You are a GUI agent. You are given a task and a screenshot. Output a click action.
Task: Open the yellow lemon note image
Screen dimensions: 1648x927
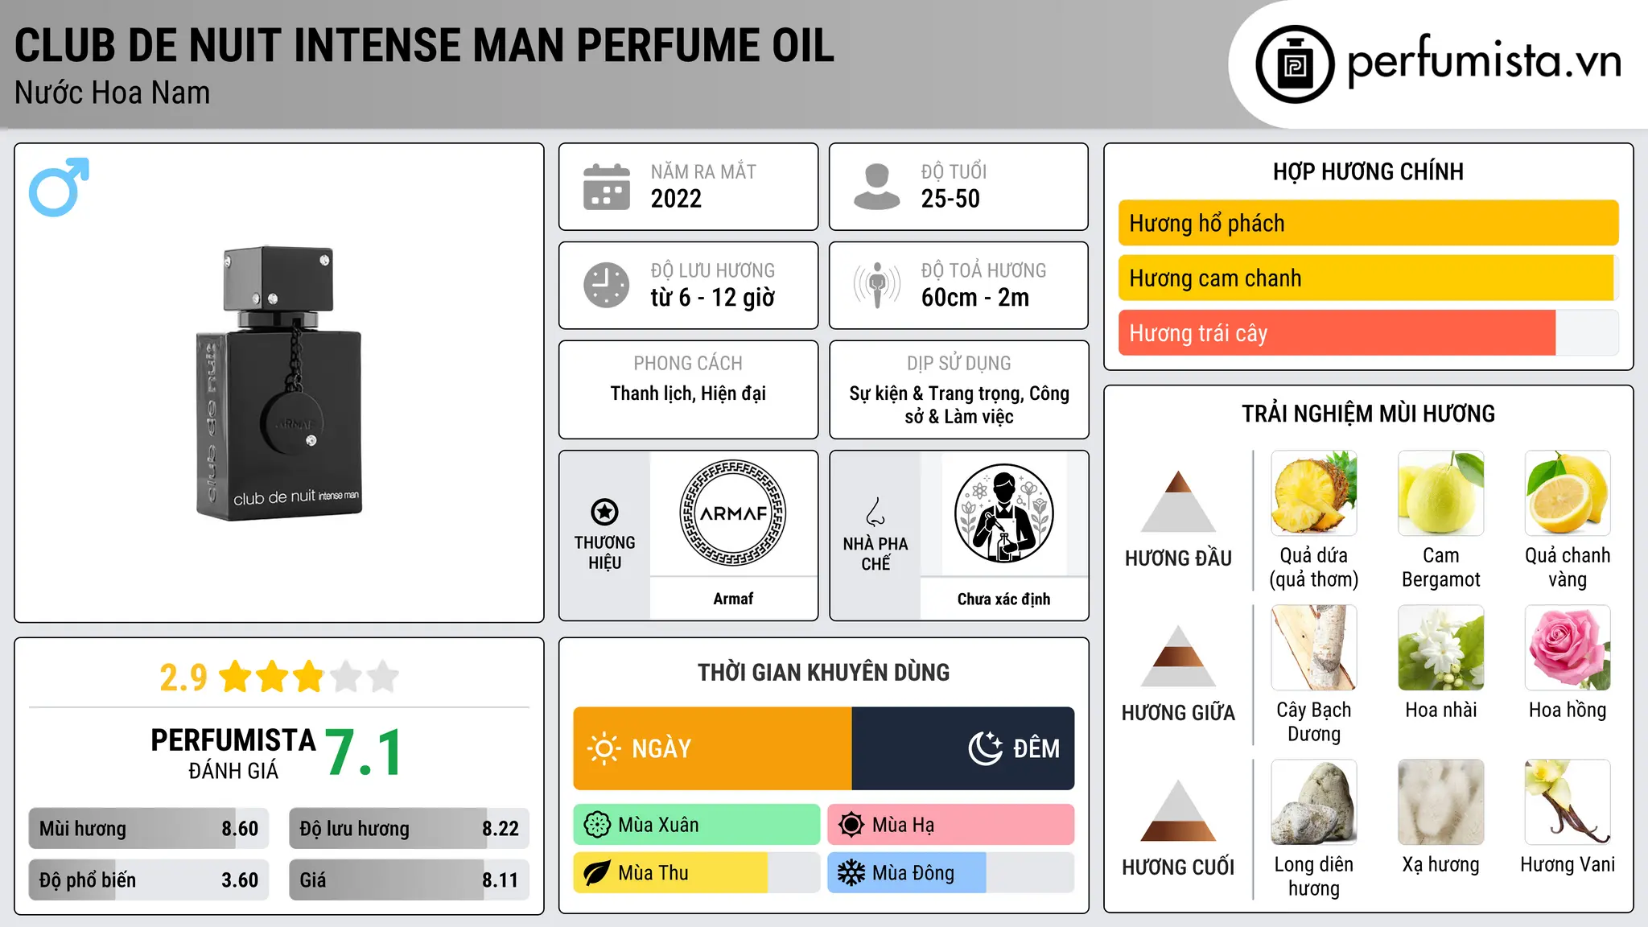1568,493
